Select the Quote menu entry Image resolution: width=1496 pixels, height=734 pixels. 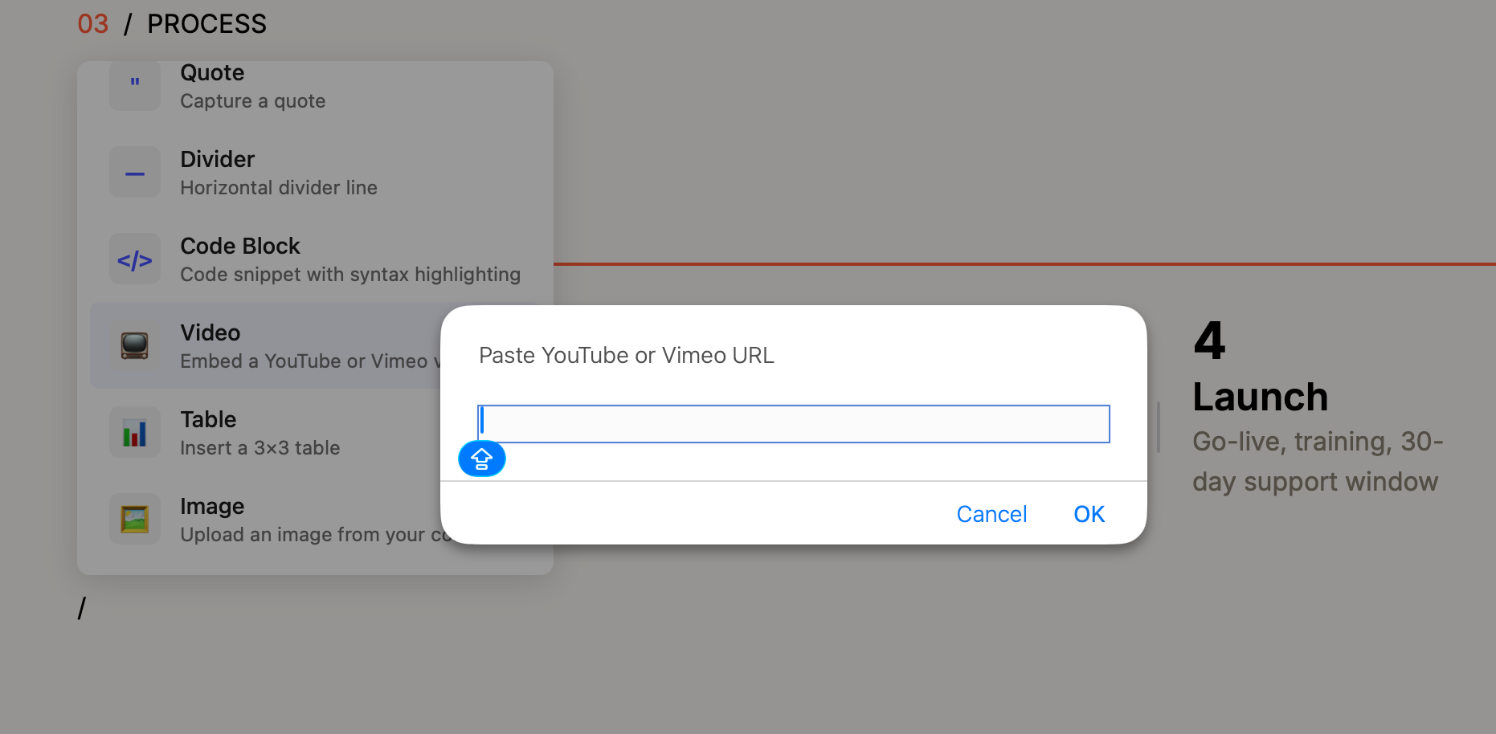(x=315, y=86)
